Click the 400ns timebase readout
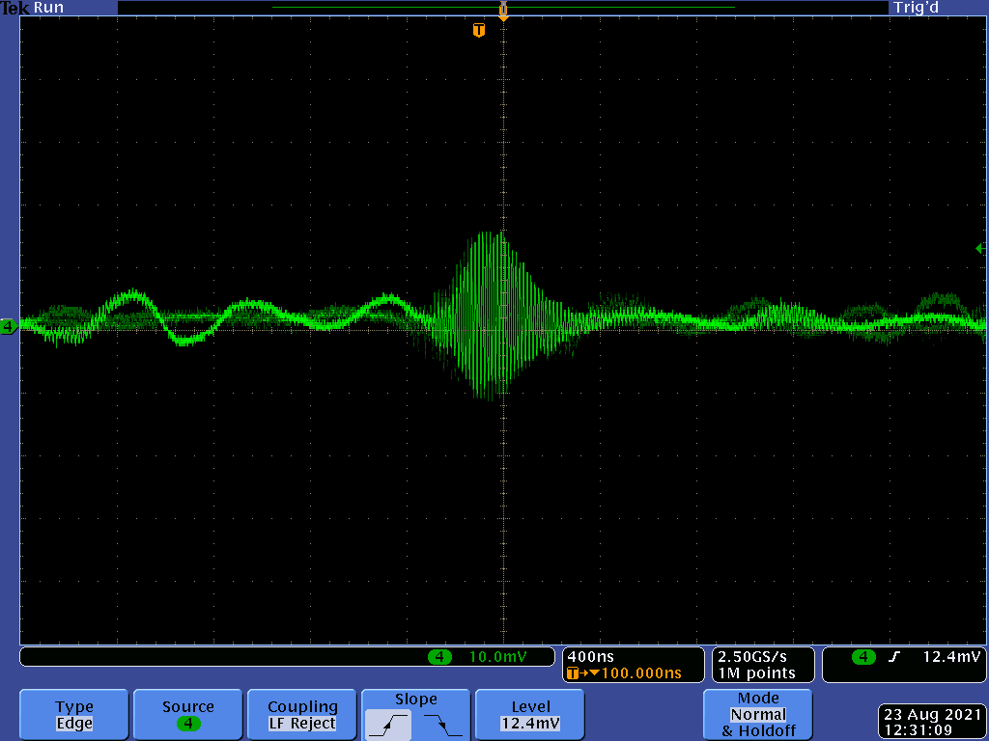Screen dimensions: 989x741 [590, 657]
